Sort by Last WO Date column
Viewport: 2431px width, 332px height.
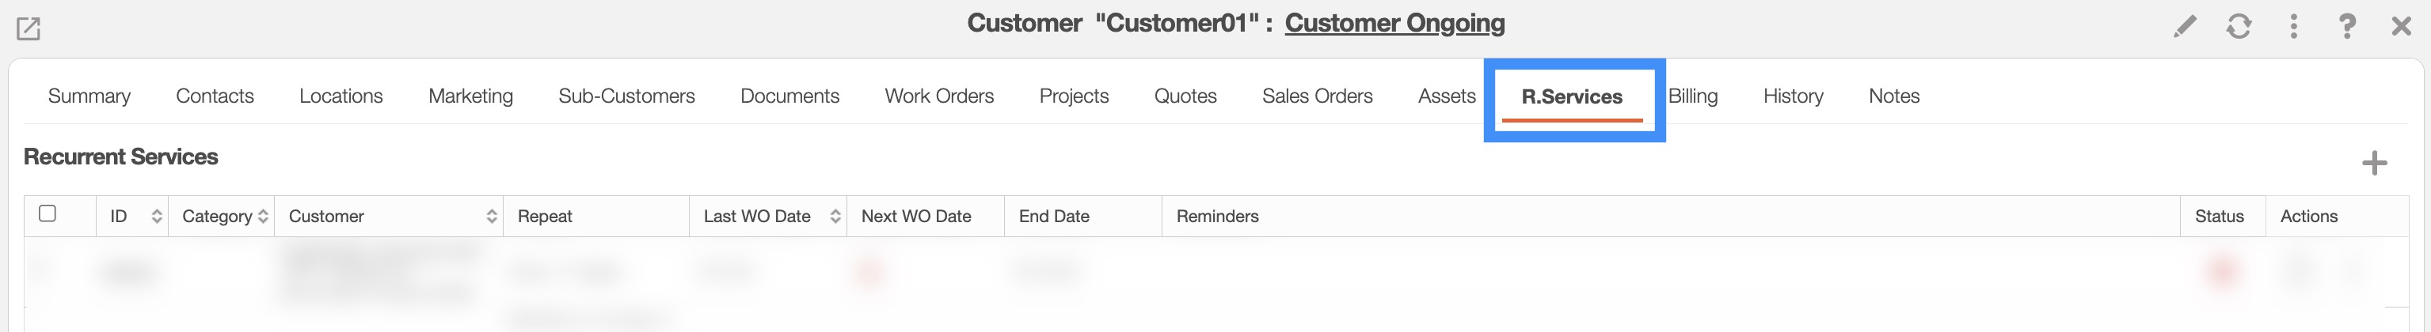835,217
